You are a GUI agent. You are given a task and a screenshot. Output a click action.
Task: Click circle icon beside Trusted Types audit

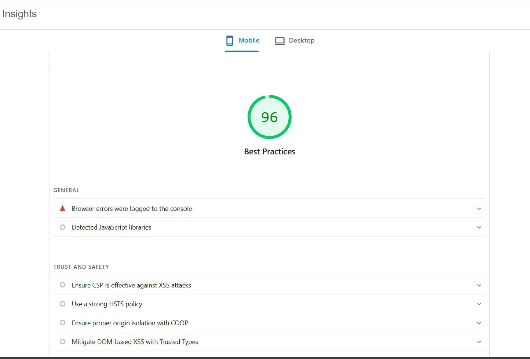(x=62, y=342)
